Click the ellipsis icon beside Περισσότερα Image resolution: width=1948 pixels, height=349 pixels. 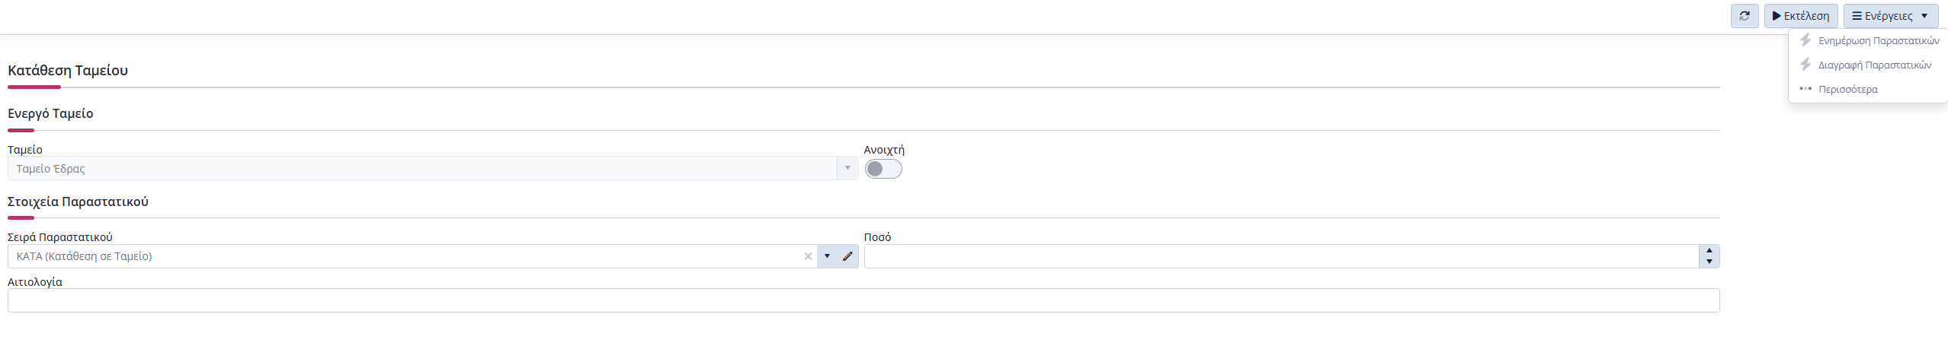(1805, 89)
